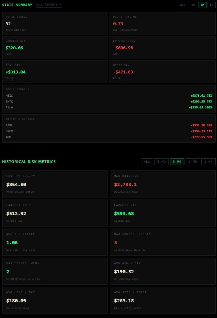The width and height of the screenshot is (217, 318).
Task: Click the Profit Factor value 0.73
Action: [x=118, y=24]
